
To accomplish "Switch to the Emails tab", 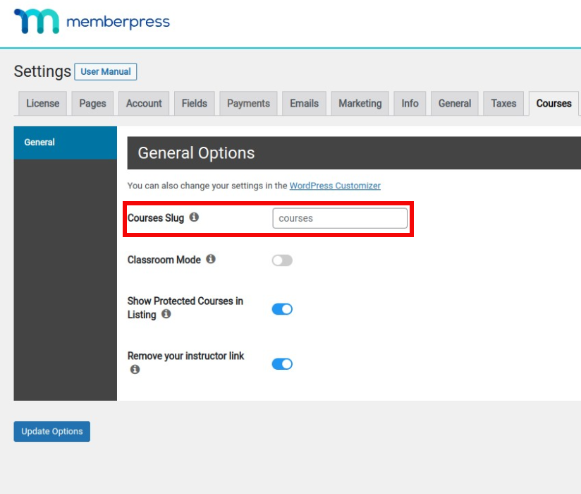I will 304,104.
